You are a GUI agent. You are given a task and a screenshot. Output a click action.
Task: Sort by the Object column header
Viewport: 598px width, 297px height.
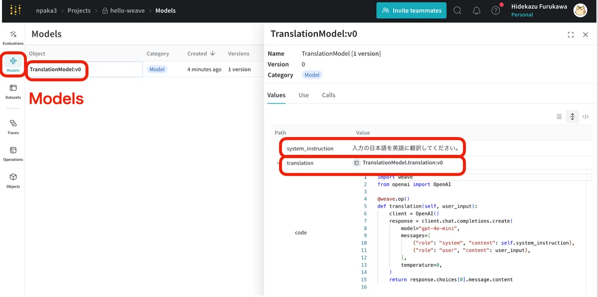[37, 54]
